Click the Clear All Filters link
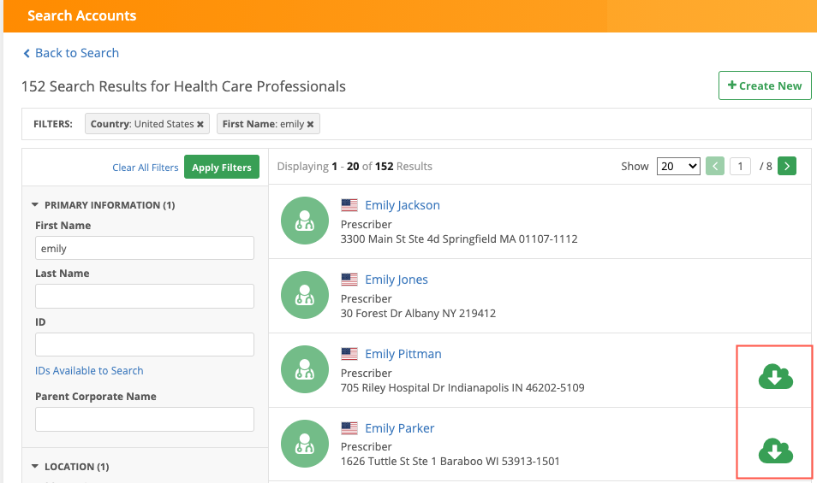The height and width of the screenshot is (483, 817). pos(145,168)
